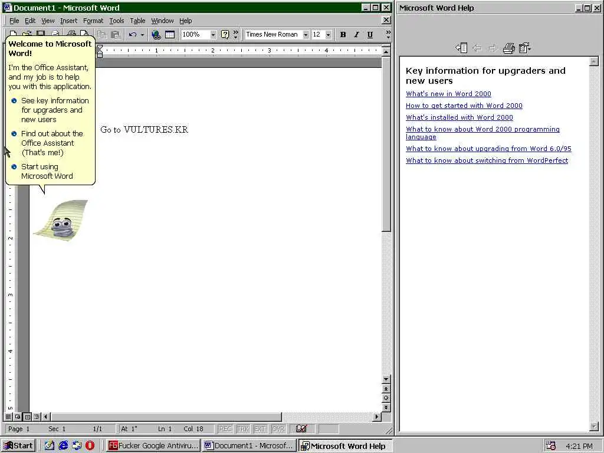Open the Edit menu

(x=30, y=21)
